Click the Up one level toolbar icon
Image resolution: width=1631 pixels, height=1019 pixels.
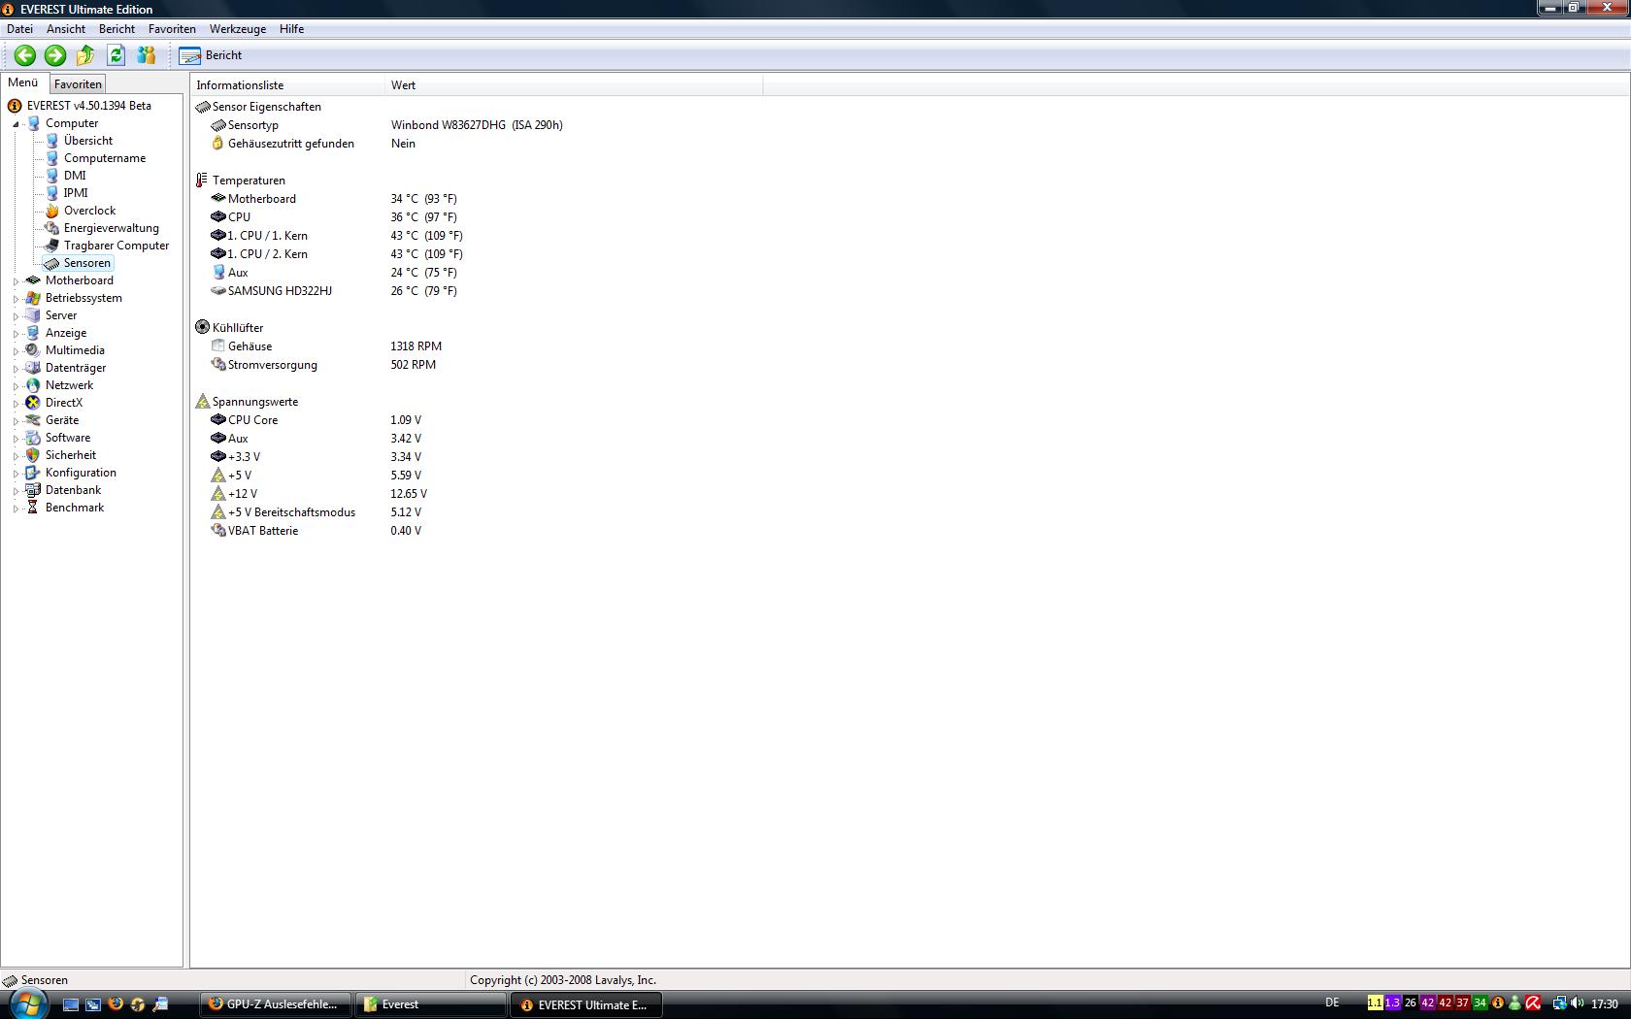tap(85, 55)
